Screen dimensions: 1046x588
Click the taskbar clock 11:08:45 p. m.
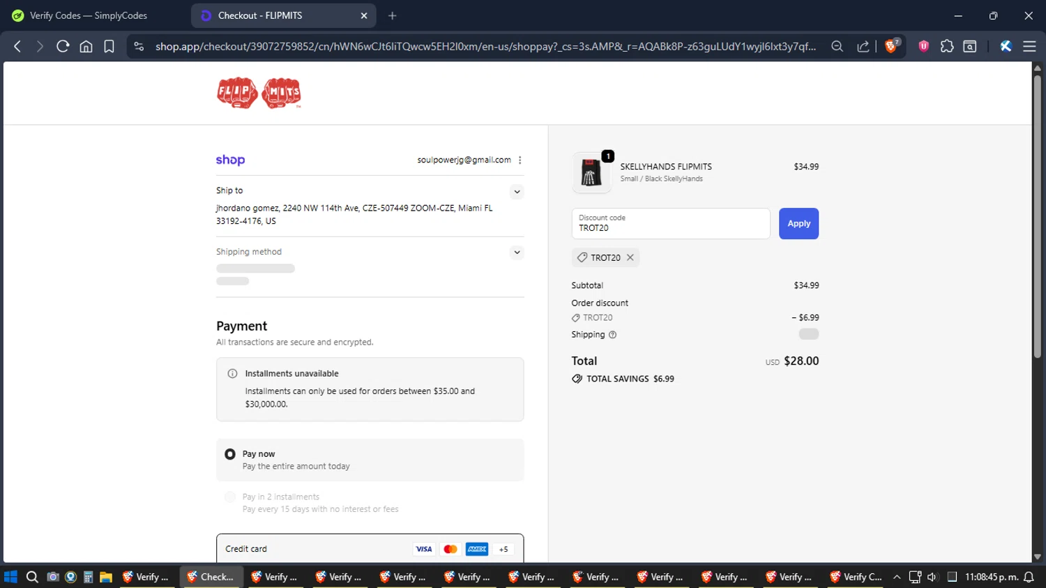point(992,577)
